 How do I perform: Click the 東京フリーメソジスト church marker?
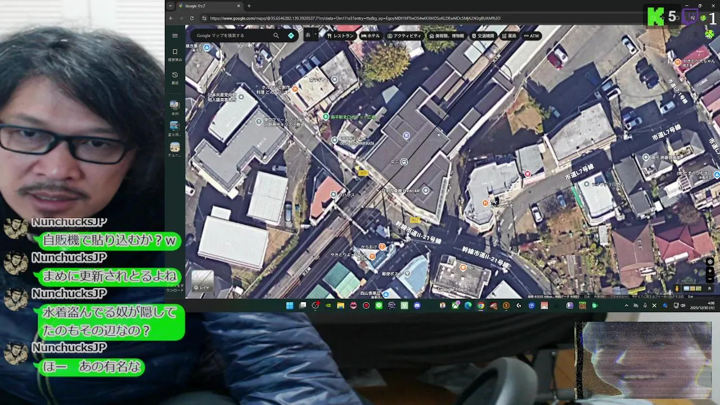tap(259, 121)
